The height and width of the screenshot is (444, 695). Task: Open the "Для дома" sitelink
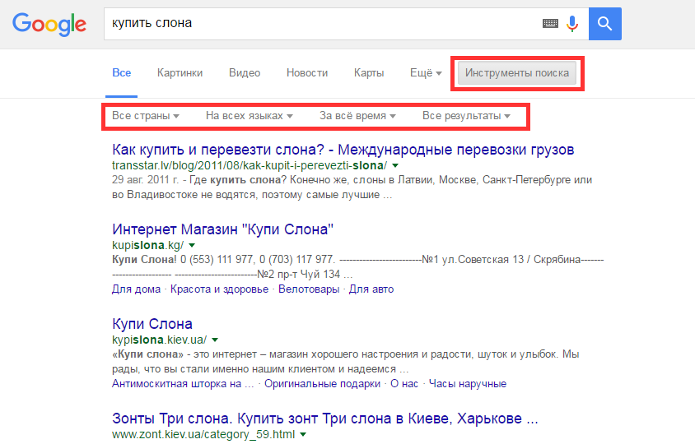pyautogui.click(x=136, y=289)
